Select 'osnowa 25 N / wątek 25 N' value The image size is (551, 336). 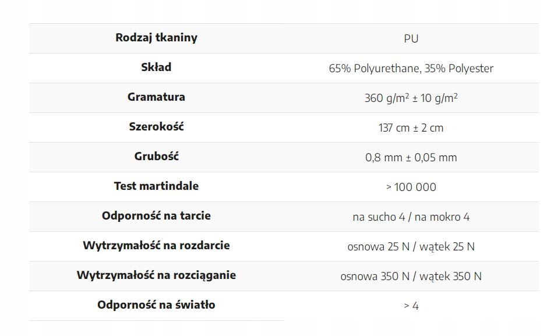coord(411,247)
